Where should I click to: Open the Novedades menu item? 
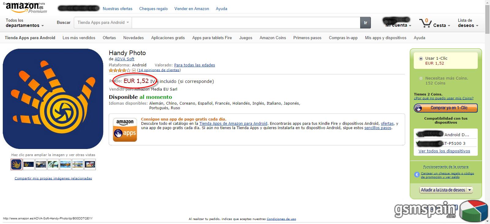click(134, 38)
